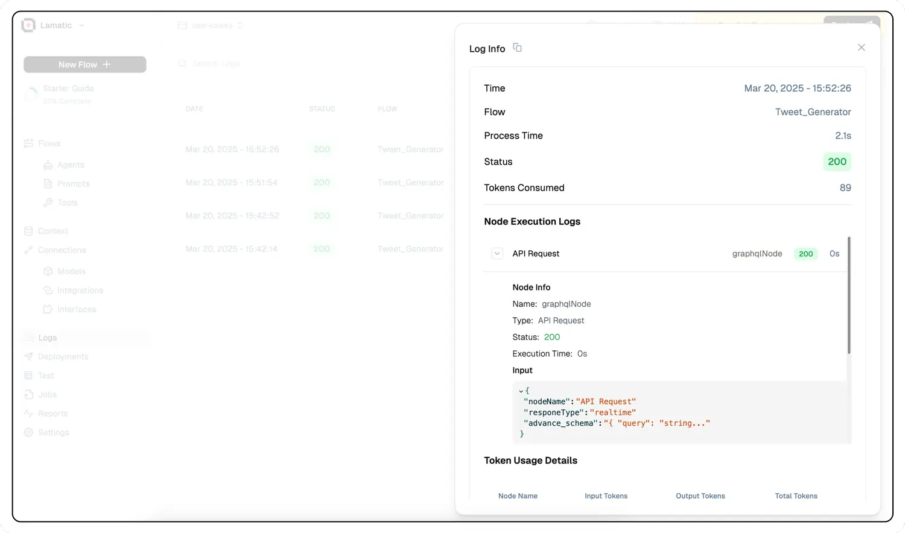Navigate to Deployments page
The height and width of the screenshot is (533, 905).
[63, 357]
